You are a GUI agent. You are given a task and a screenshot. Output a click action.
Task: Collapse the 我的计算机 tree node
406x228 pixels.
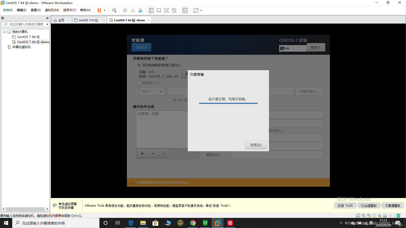pos(4,32)
